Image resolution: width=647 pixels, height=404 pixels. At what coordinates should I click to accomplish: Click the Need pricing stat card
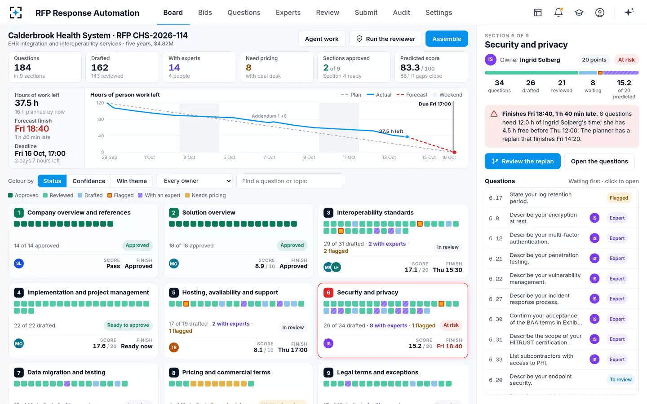pos(278,67)
